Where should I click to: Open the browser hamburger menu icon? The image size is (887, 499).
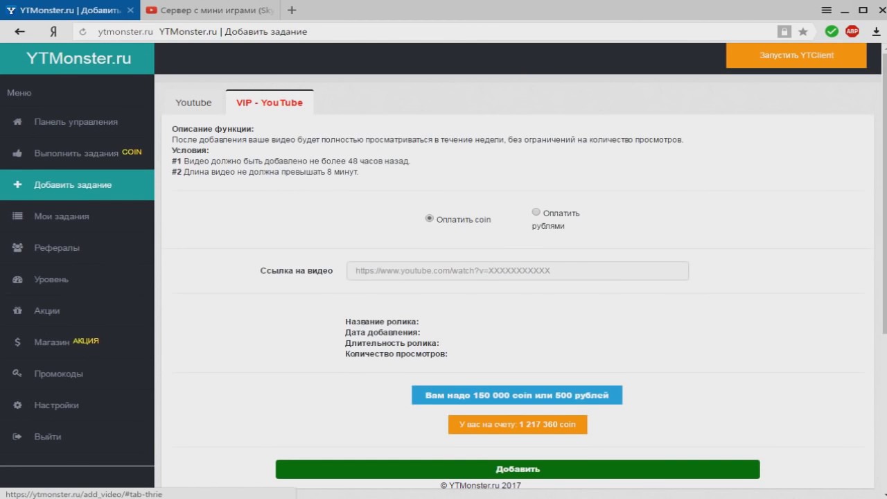coord(827,10)
